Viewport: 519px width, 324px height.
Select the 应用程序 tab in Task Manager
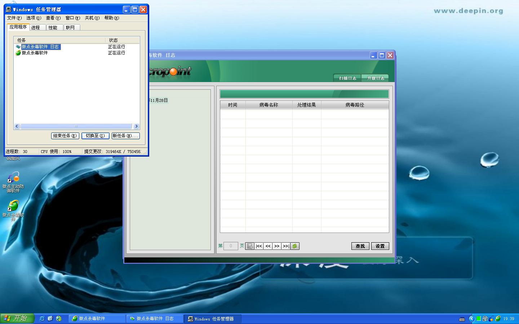click(x=18, y=27)
